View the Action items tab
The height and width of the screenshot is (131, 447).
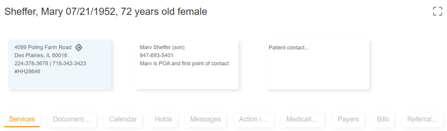coord(253,119)
